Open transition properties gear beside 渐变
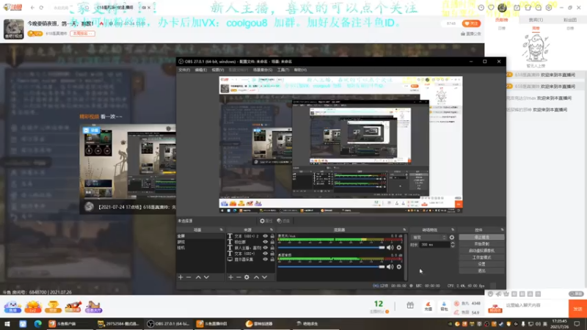587x330 pixels. pyautogui.click(x=452, y=237)
